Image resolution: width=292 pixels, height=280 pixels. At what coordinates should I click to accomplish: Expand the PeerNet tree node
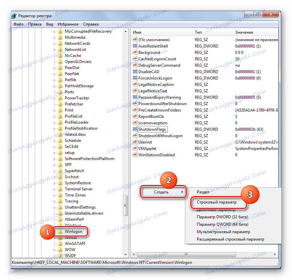(55, 74)
